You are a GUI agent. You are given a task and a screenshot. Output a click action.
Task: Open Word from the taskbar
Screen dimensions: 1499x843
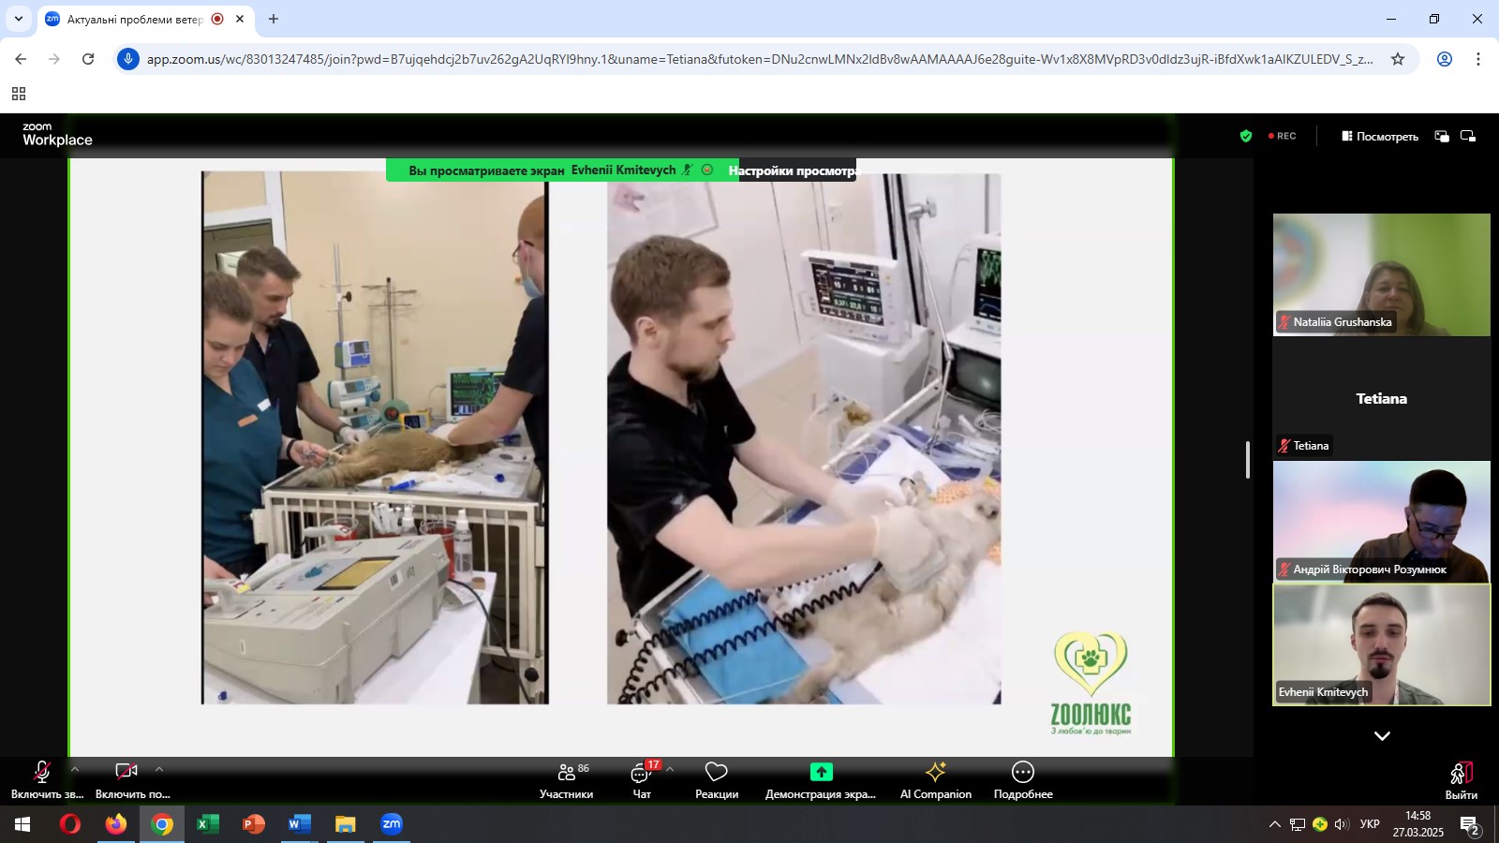click(300, 824)
